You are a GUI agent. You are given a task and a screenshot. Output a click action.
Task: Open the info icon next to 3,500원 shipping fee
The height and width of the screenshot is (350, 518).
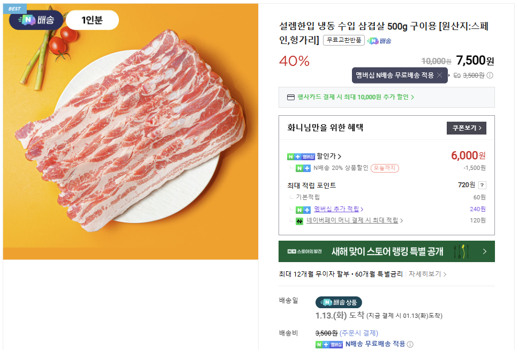pos(489,76)
